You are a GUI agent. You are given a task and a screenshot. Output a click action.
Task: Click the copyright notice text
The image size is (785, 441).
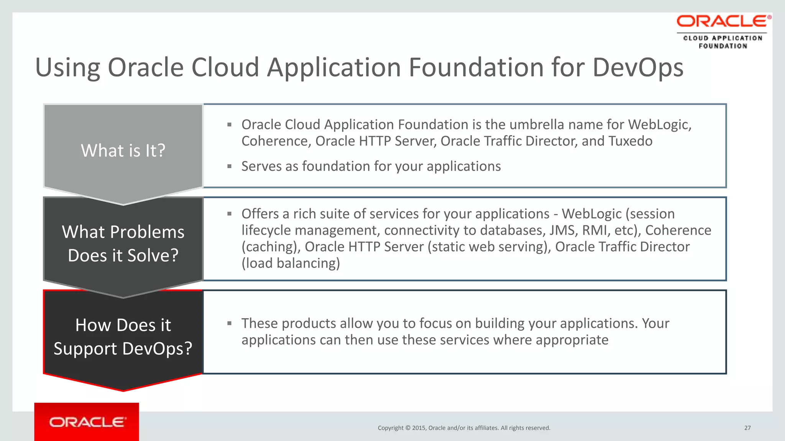click(x=464, y=428)
